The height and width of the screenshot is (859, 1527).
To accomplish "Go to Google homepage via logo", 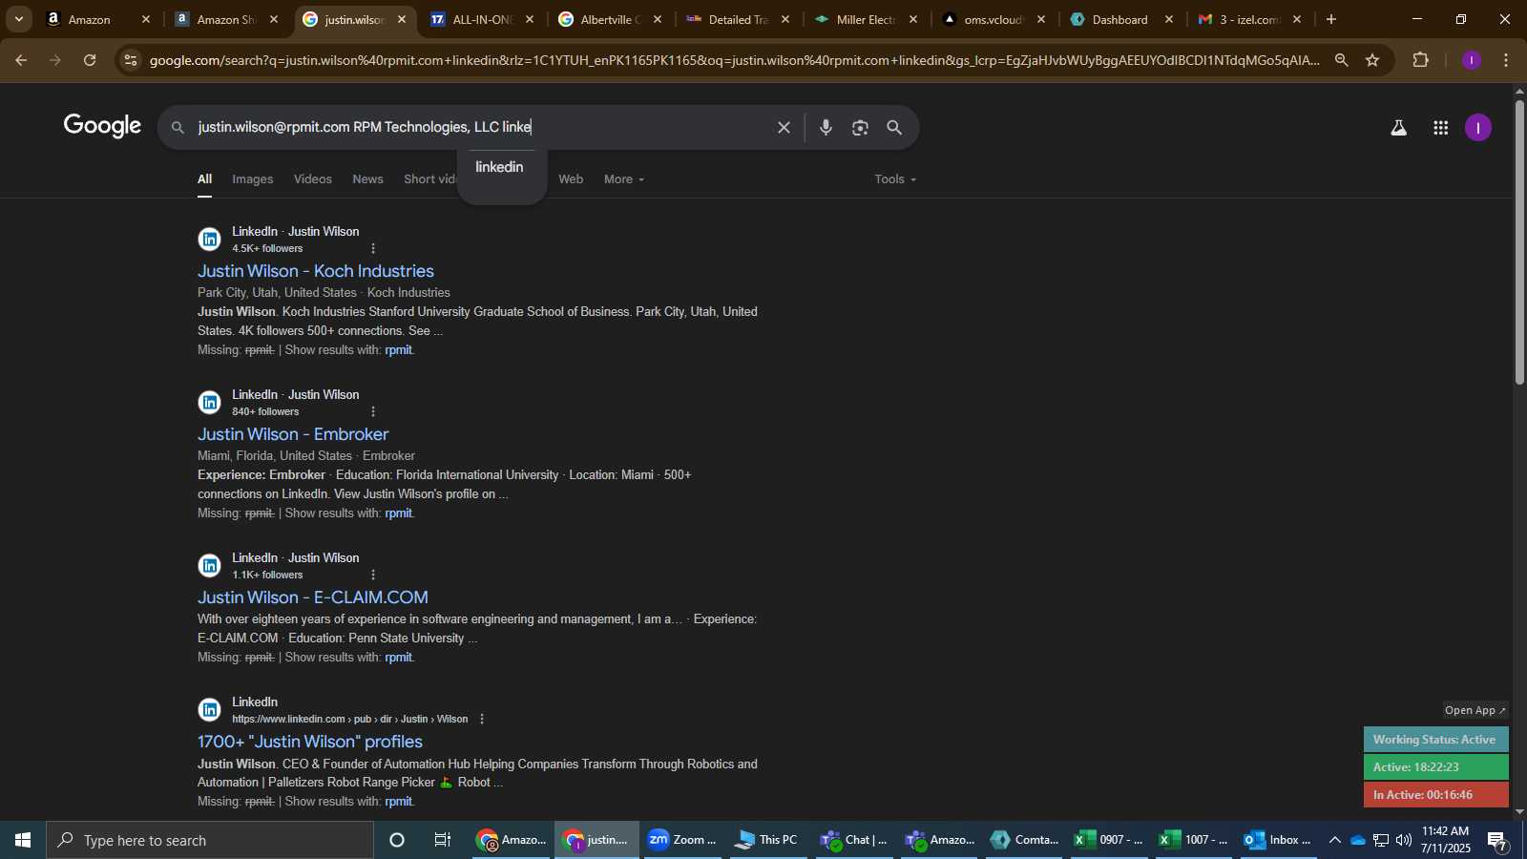I will (x=102, y=126).
